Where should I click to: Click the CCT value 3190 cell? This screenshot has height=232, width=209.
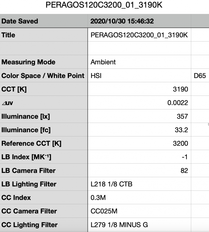pos(139,89)
